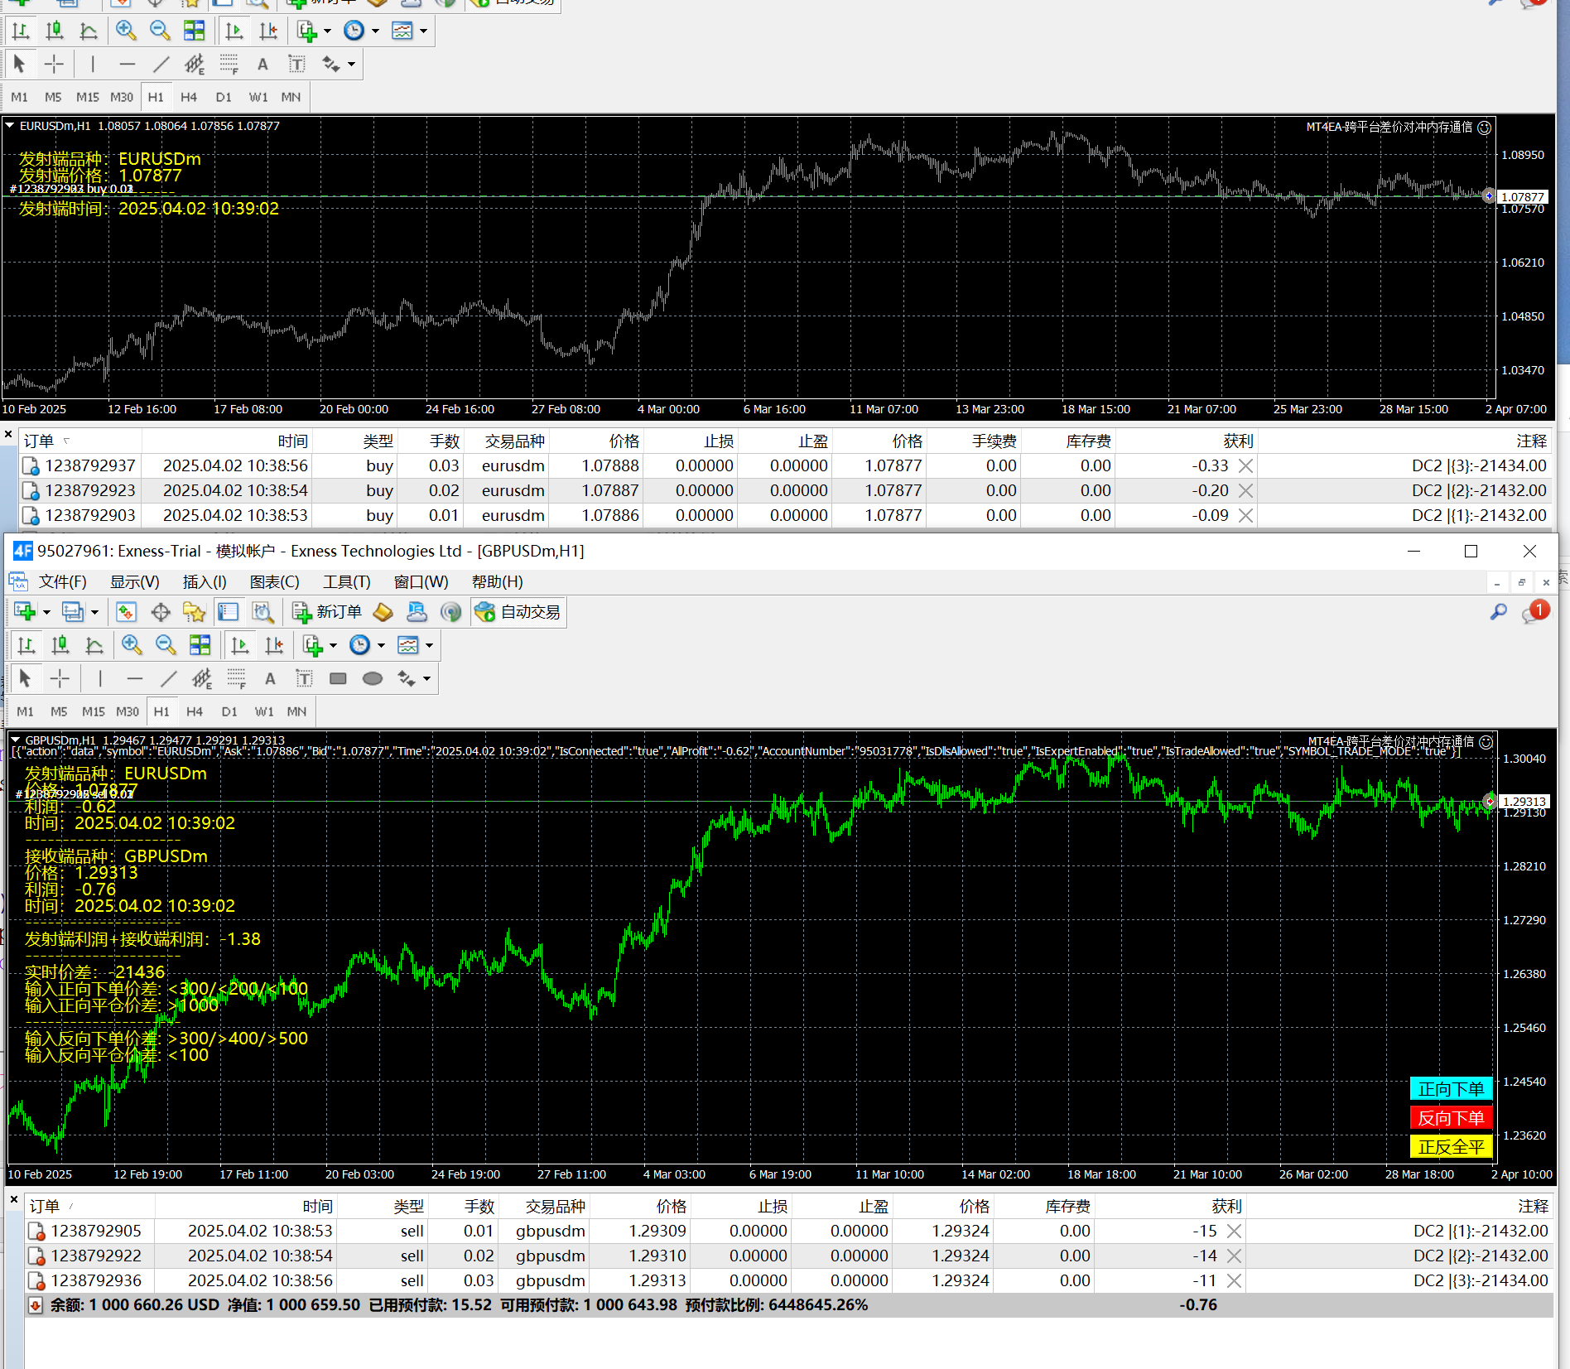Close order 1238792905 with its X
This screenshot has width=1570, height=1369.
click(x=1234, y=1231)
